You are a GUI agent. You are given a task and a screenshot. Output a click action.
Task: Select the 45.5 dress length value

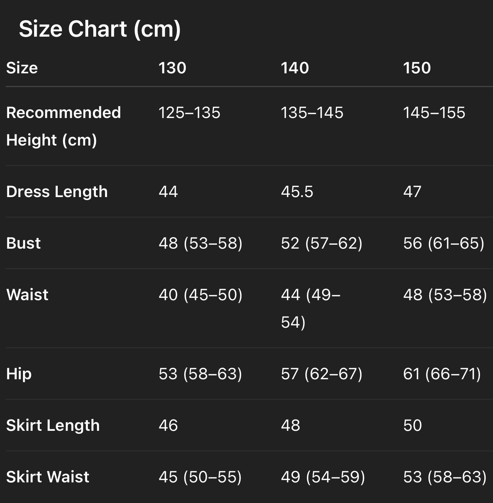[297, 192]
